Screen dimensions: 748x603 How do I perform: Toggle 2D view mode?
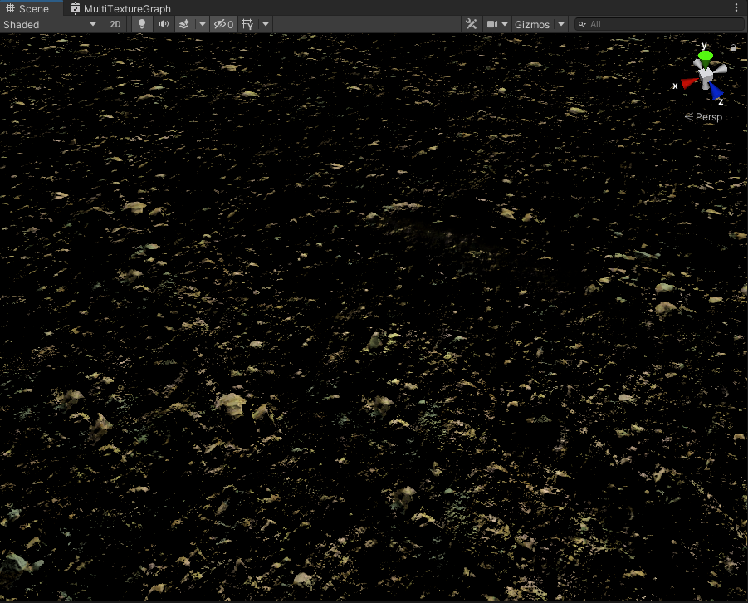click(116, 24)
